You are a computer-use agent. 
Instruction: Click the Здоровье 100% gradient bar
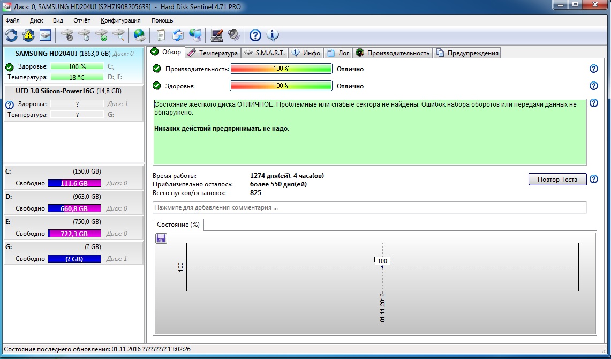[281, 86]
